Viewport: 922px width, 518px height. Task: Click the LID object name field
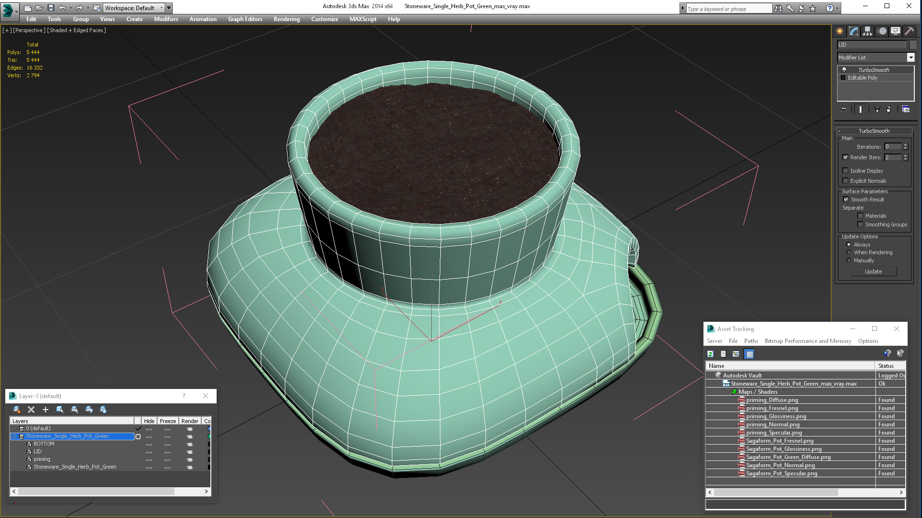(x=872, y=45)
